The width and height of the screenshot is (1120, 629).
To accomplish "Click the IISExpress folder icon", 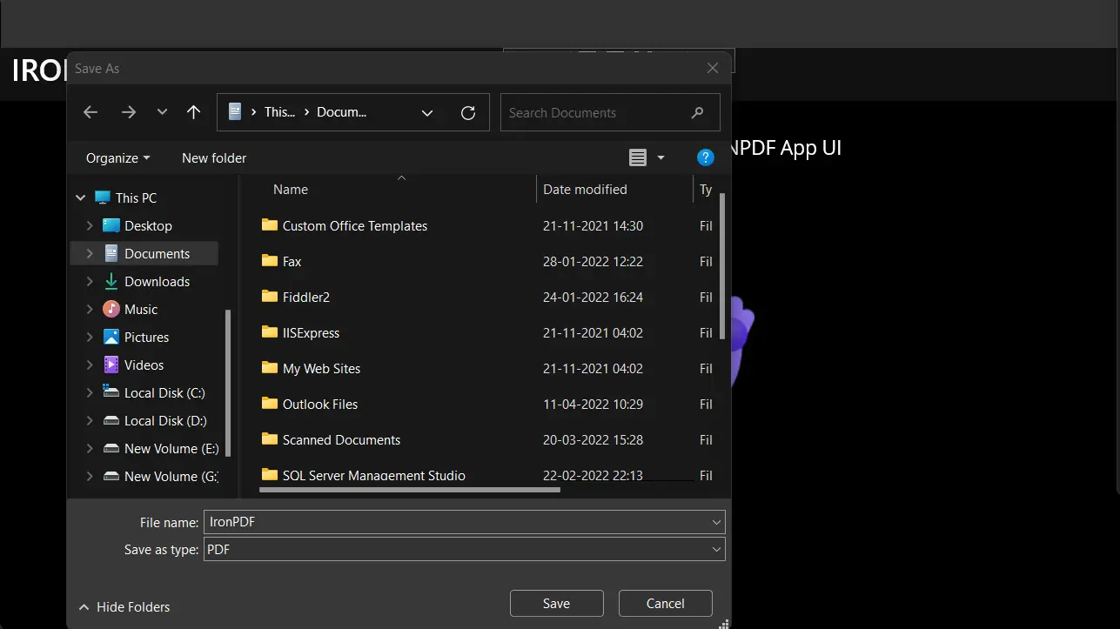I will [269, 331].
